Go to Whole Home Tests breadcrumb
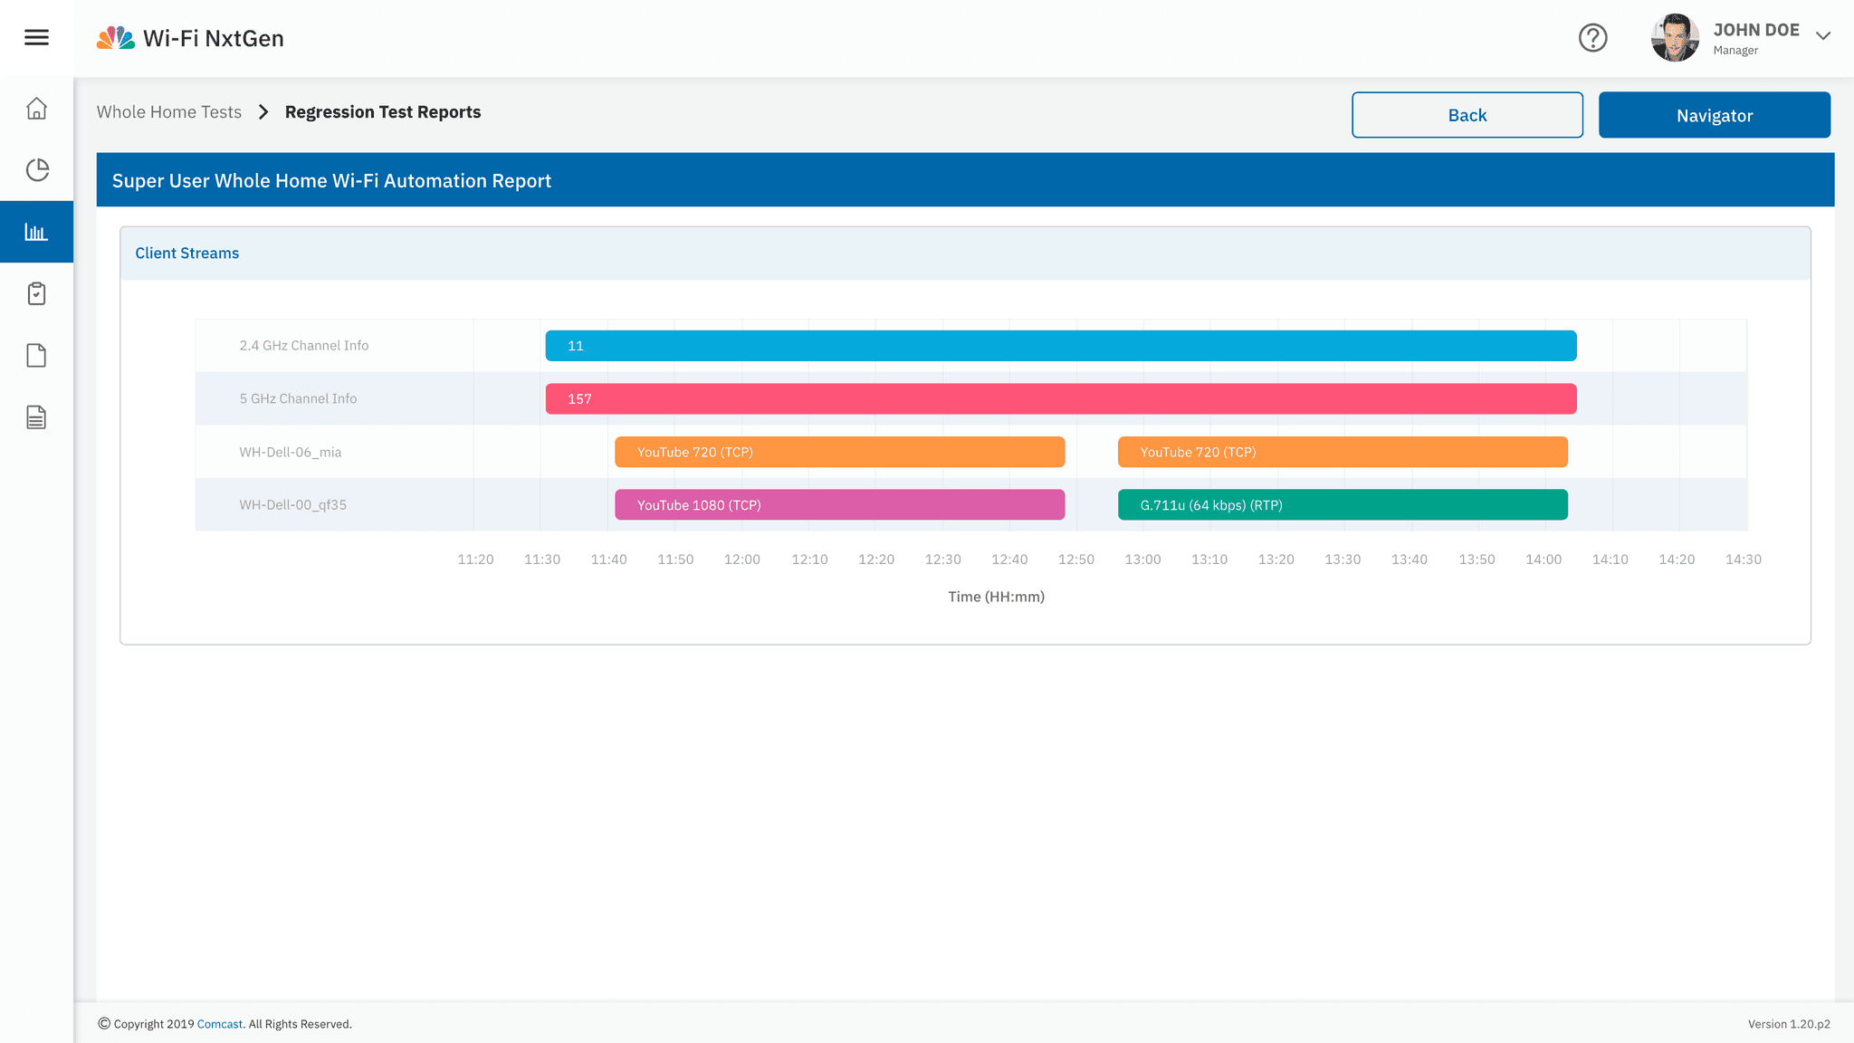This screenshot has width=1854, height=1043. point(169,112)
